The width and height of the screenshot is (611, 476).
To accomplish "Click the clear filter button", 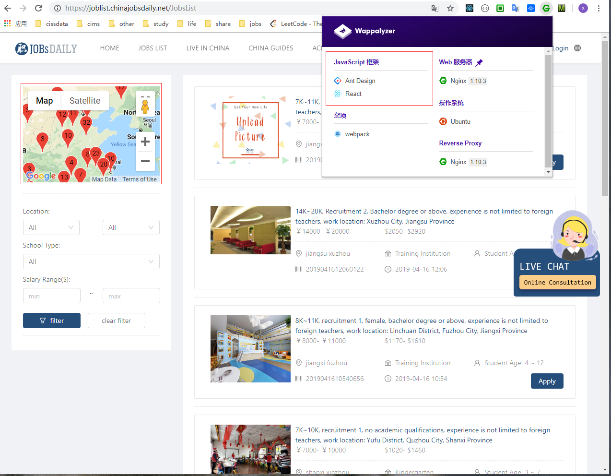I will tap(117, 321).
